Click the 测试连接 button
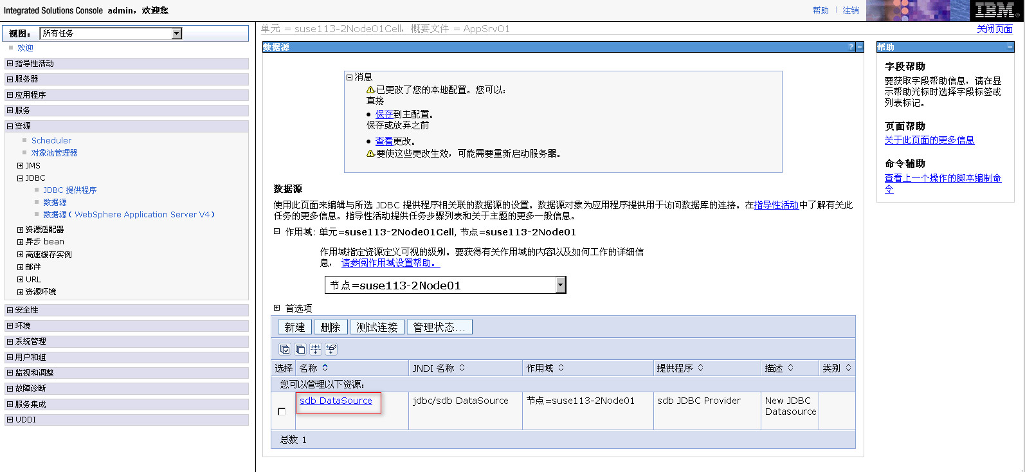 pos(377,327)
